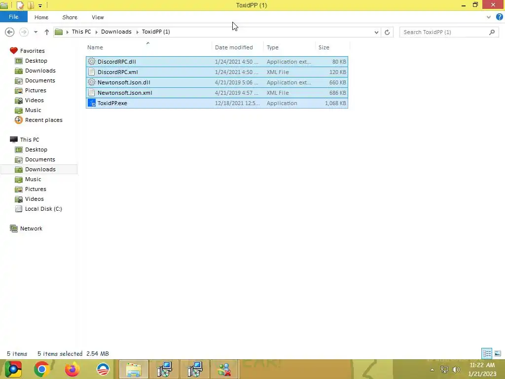Open Downloads under Favorites
The width and height of the screenshot is (505, 379).
pos(40,71)
